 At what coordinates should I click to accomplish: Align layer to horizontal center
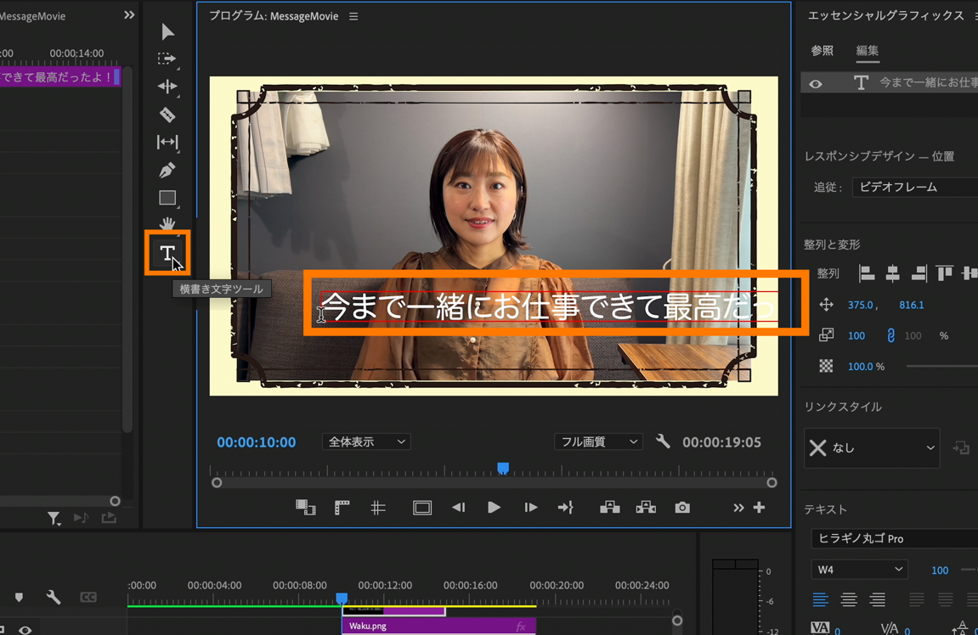tap(892, 273)
